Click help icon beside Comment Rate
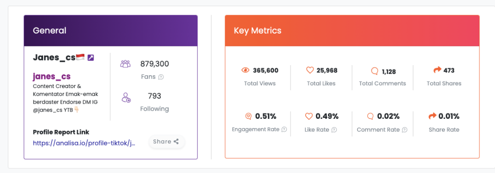This screenshot has height=173, width=495. click(x=405, y=130)
